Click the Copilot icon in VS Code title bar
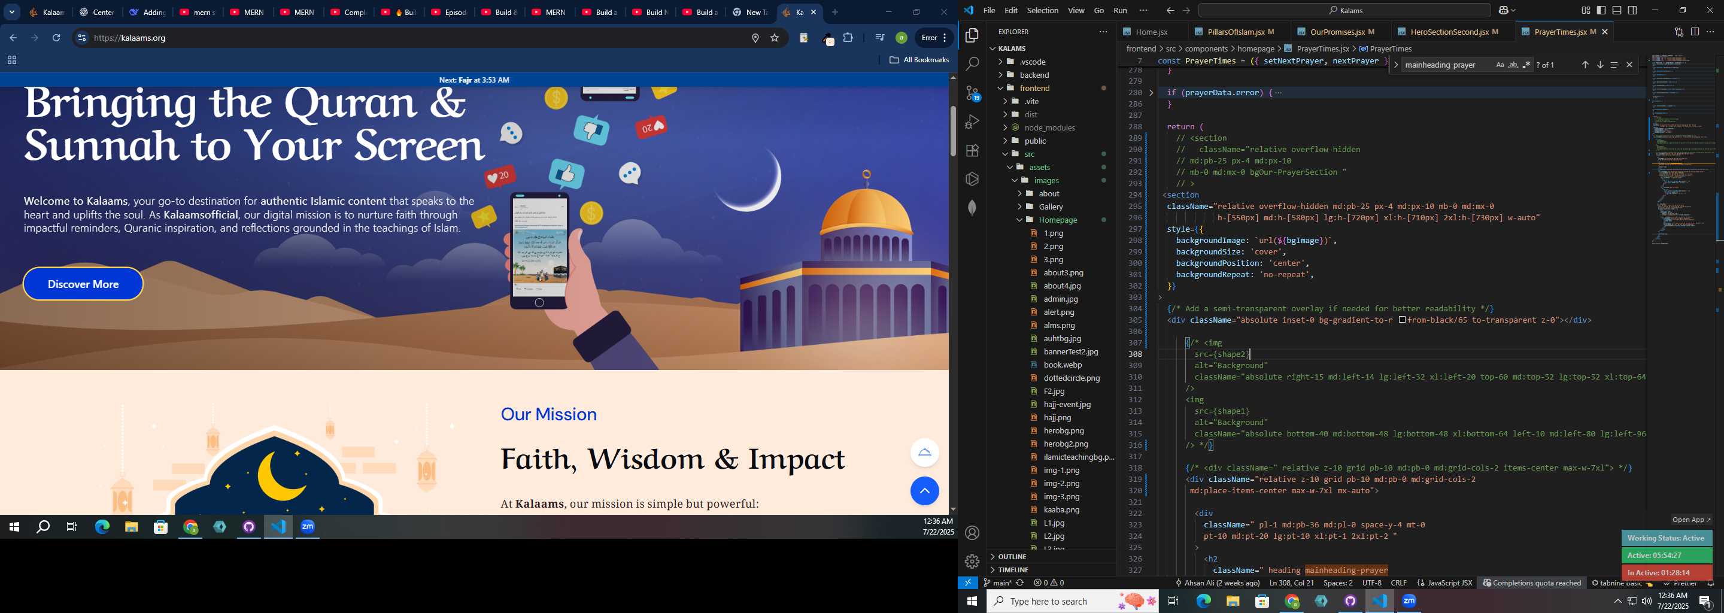Screen dimensions: 1724x613 pos(1505,11)
